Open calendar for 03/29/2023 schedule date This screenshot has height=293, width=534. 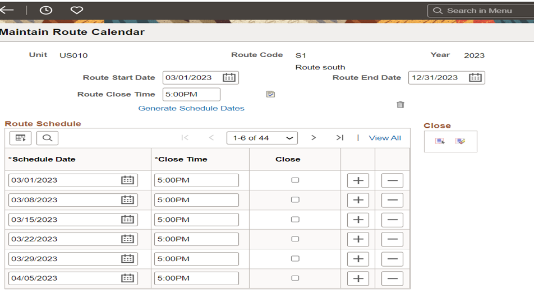(x=128, y=259)
